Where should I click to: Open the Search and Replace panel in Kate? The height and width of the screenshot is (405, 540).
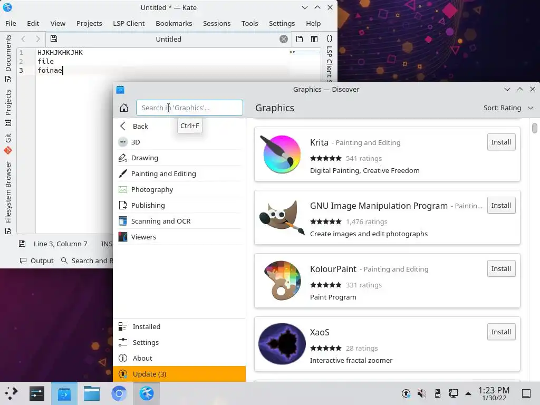click(87, 261)
